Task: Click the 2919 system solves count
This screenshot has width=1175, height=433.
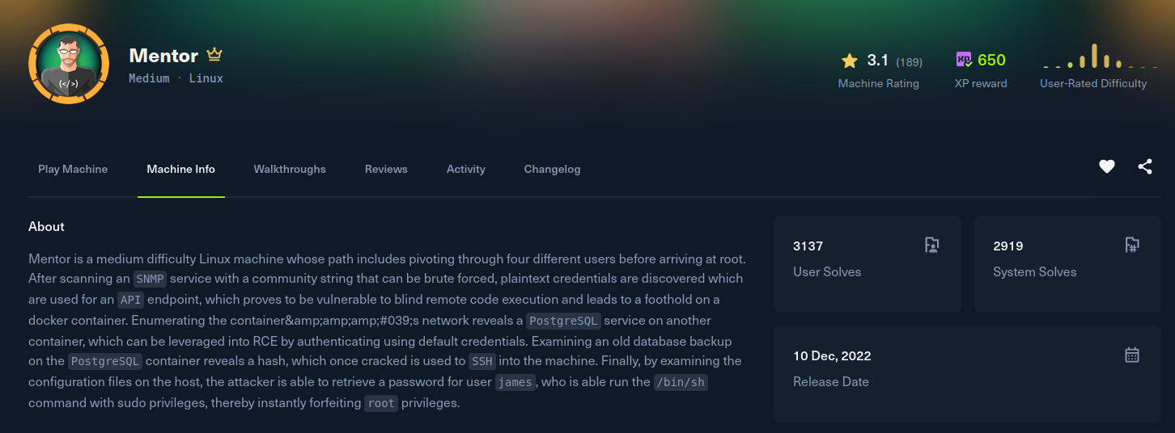Action: tap(1008, 246)
